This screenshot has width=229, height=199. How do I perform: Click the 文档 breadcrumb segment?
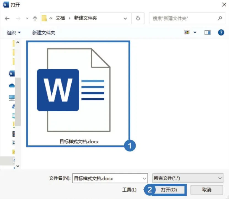(60, 18)
